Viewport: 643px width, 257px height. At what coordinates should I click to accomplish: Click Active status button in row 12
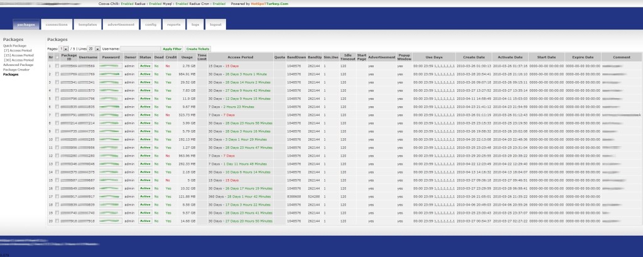(x=145, y=156)
